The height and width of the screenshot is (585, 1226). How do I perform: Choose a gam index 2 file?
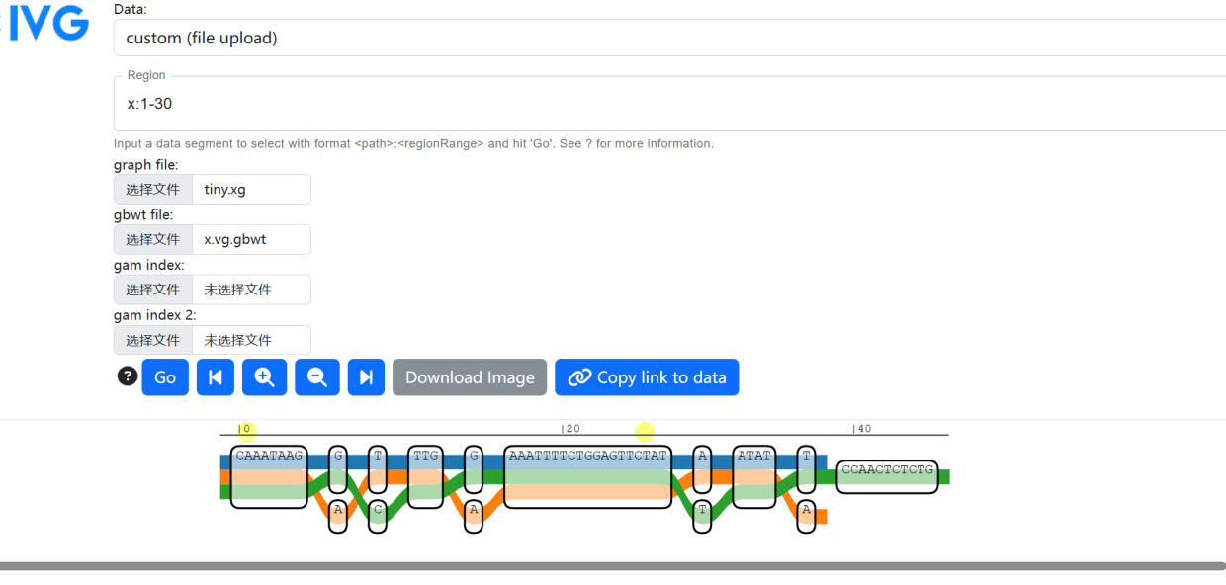click(153, 341)
